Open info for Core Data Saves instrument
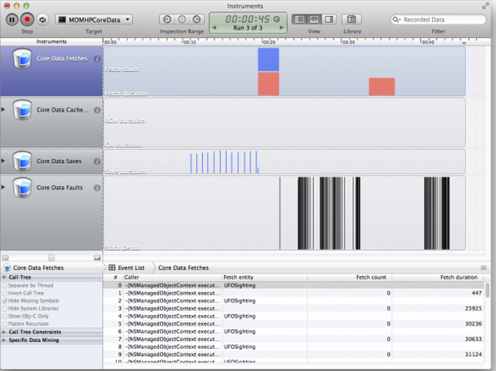Viewport: 496px width, 371px height. click(97, 162)
